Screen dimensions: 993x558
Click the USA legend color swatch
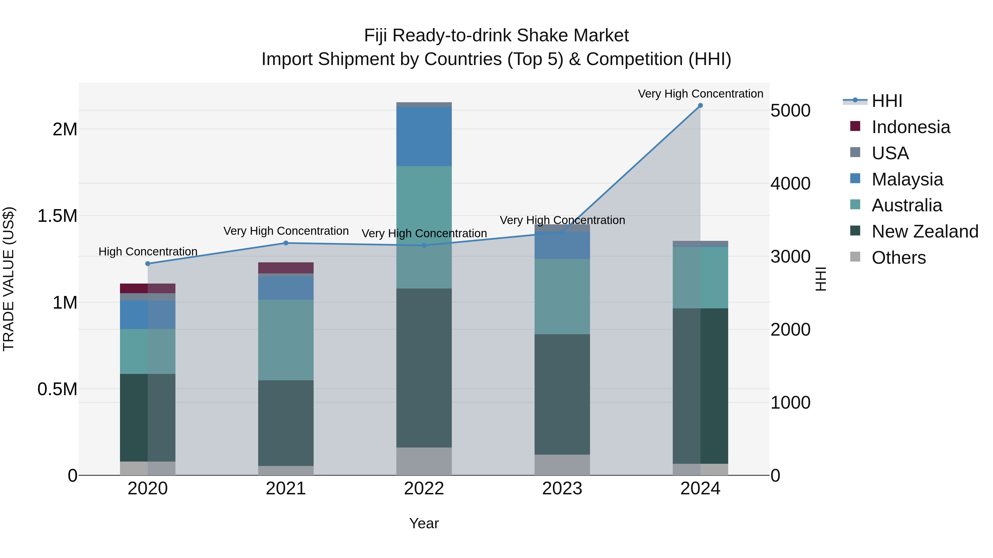pyautogui.click(x=855, y=152)
